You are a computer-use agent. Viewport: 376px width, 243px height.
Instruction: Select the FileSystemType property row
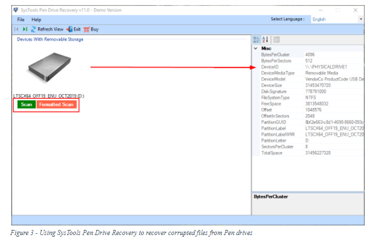[312, 98]
